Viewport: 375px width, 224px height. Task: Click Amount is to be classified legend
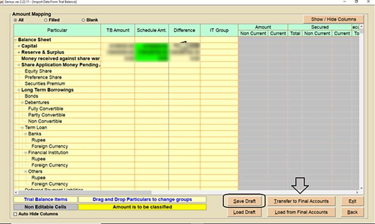(x=142, y=207)
